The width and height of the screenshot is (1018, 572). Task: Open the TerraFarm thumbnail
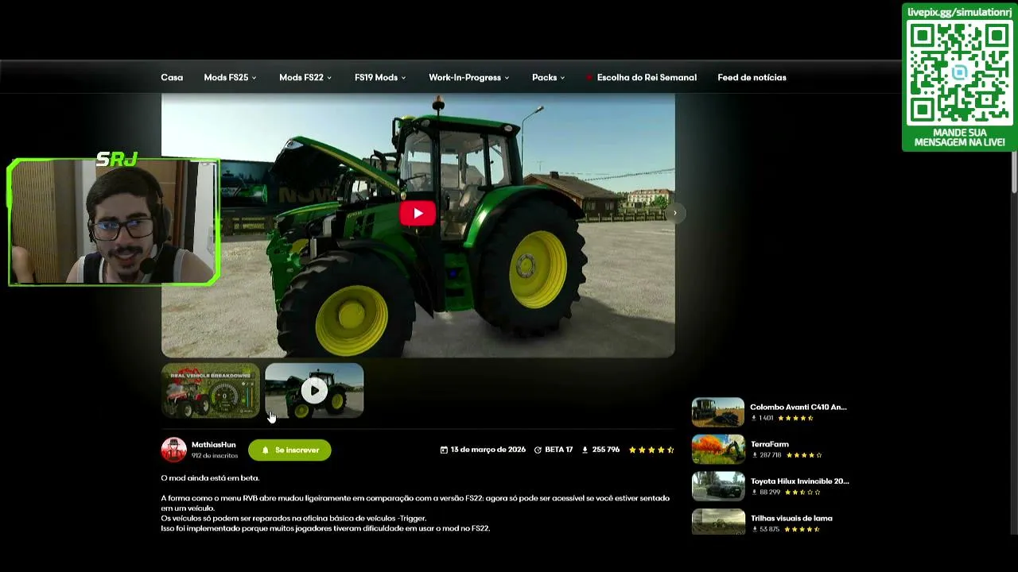(x=718, y=450)
